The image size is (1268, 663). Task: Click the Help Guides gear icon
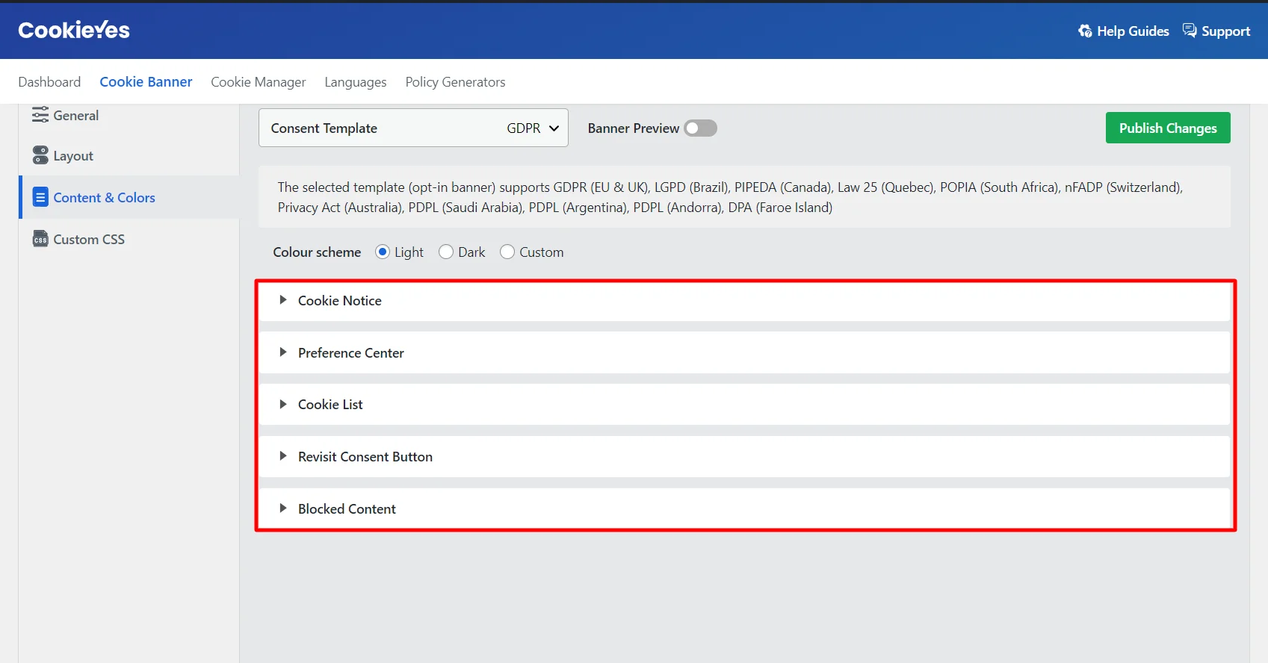(1085, 31)
